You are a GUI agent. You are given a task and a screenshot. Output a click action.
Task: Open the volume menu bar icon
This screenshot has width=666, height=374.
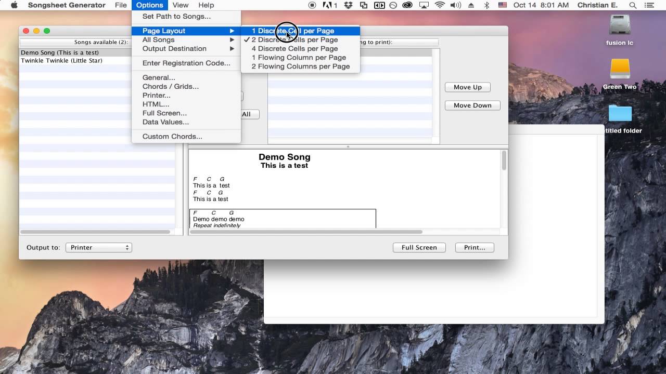click(x=456, y=5)
